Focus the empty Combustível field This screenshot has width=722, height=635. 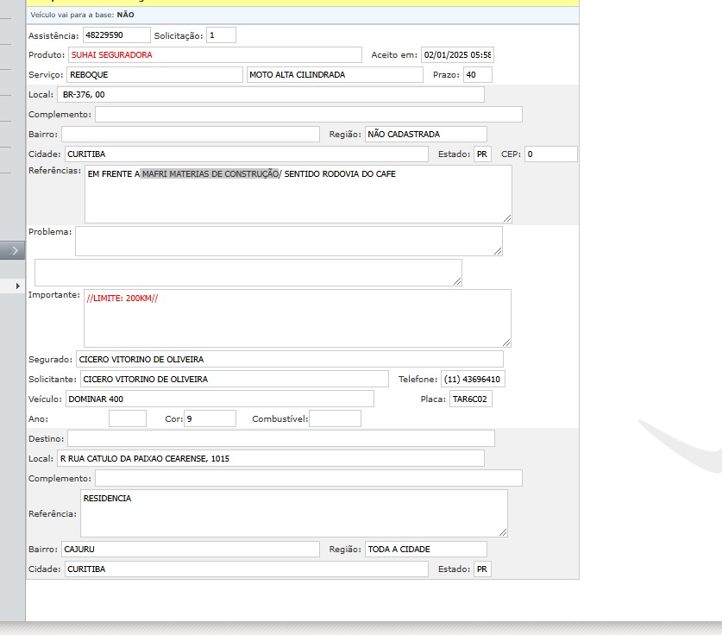pyautogui.click(x=335, y=419)
